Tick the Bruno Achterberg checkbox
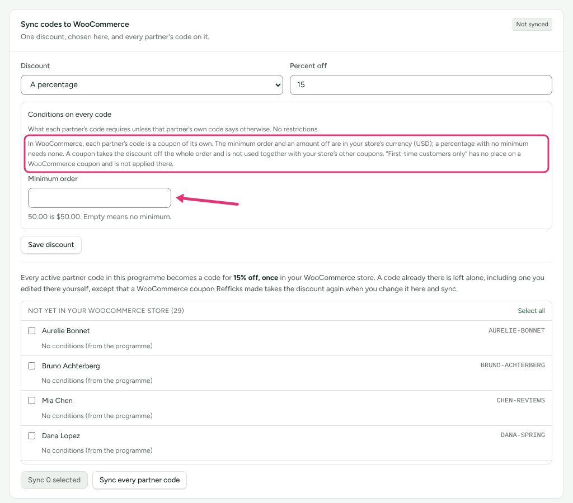Screen dimensions: 573x503 click(x=32, y=366)
